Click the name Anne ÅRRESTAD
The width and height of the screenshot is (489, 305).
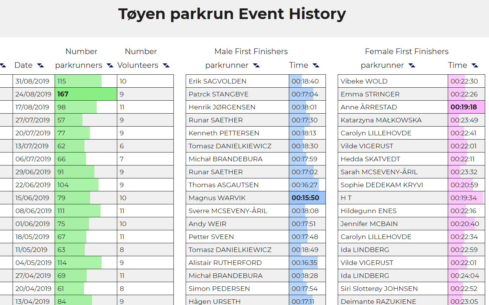pos(369,107)
